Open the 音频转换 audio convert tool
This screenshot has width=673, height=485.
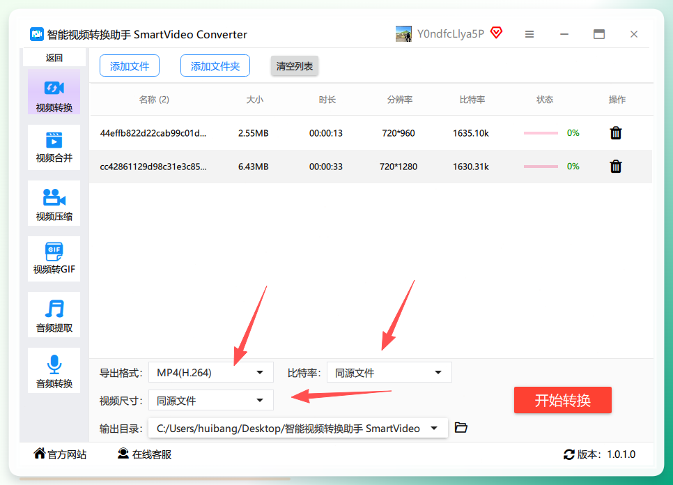54,371
